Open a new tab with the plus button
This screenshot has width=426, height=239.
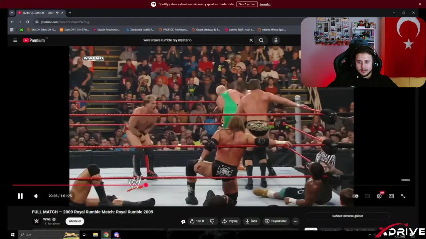70,13
